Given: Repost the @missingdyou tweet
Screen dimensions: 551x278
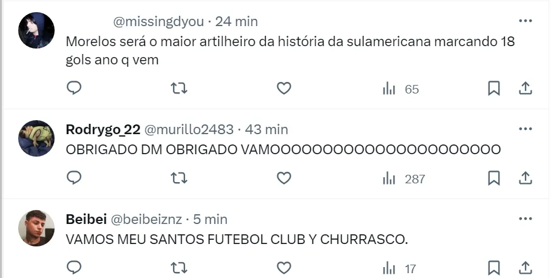Looking at the screenshot, I should tap(179, 88).
